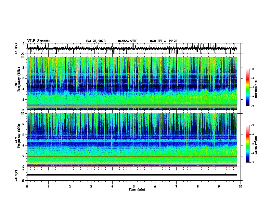The image size is (271, 209).
Task: Click the ch.2 color scale bar
Action: (x=248, y=144)
